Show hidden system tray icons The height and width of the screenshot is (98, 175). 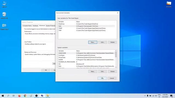click(x=145, y=96)
